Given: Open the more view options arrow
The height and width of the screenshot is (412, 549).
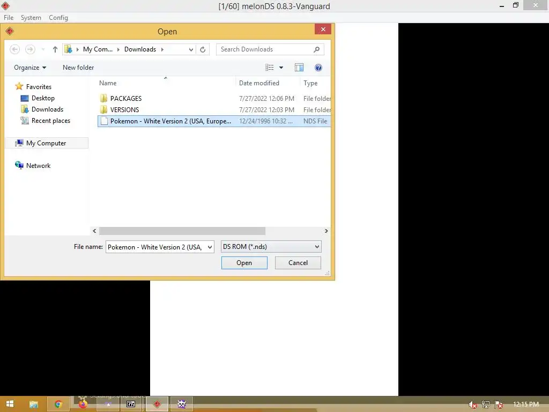Looking at the screenshot, I should [x=281, y=68].
